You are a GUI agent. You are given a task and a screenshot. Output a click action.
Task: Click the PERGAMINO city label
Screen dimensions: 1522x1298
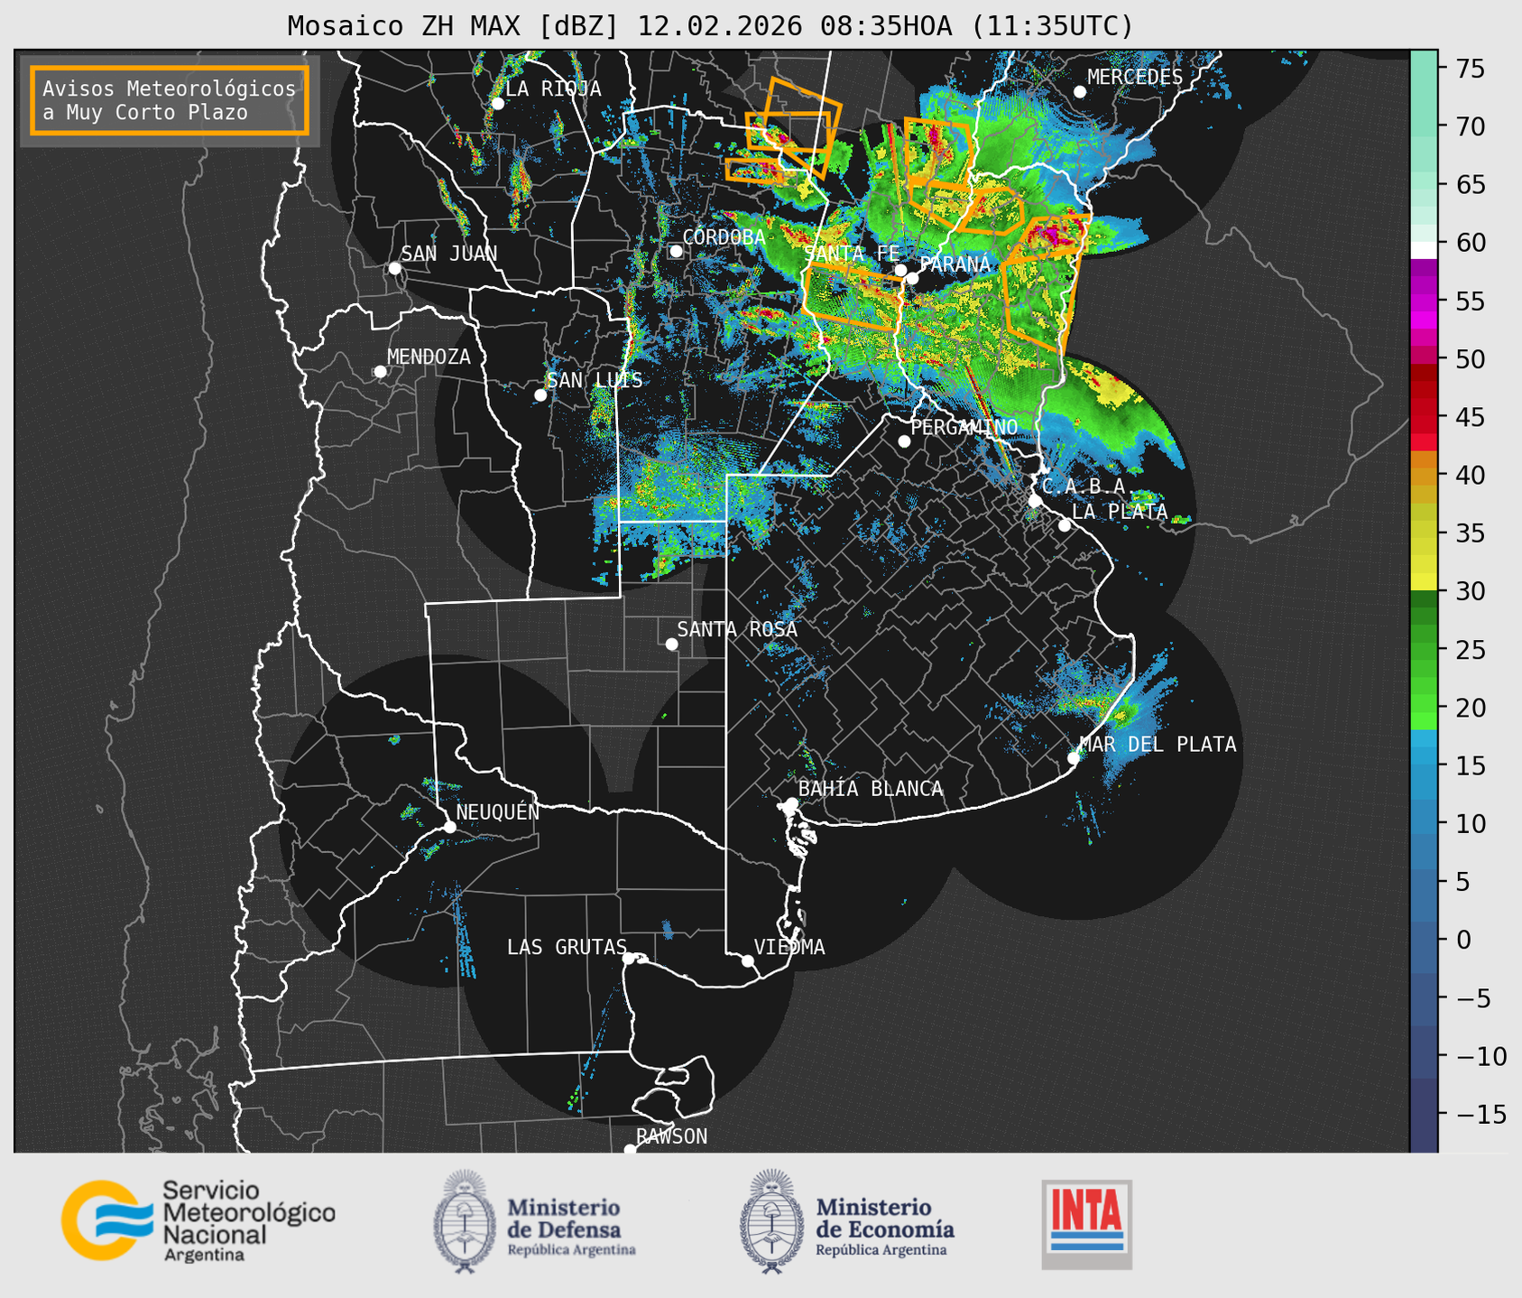pos(964,427)
